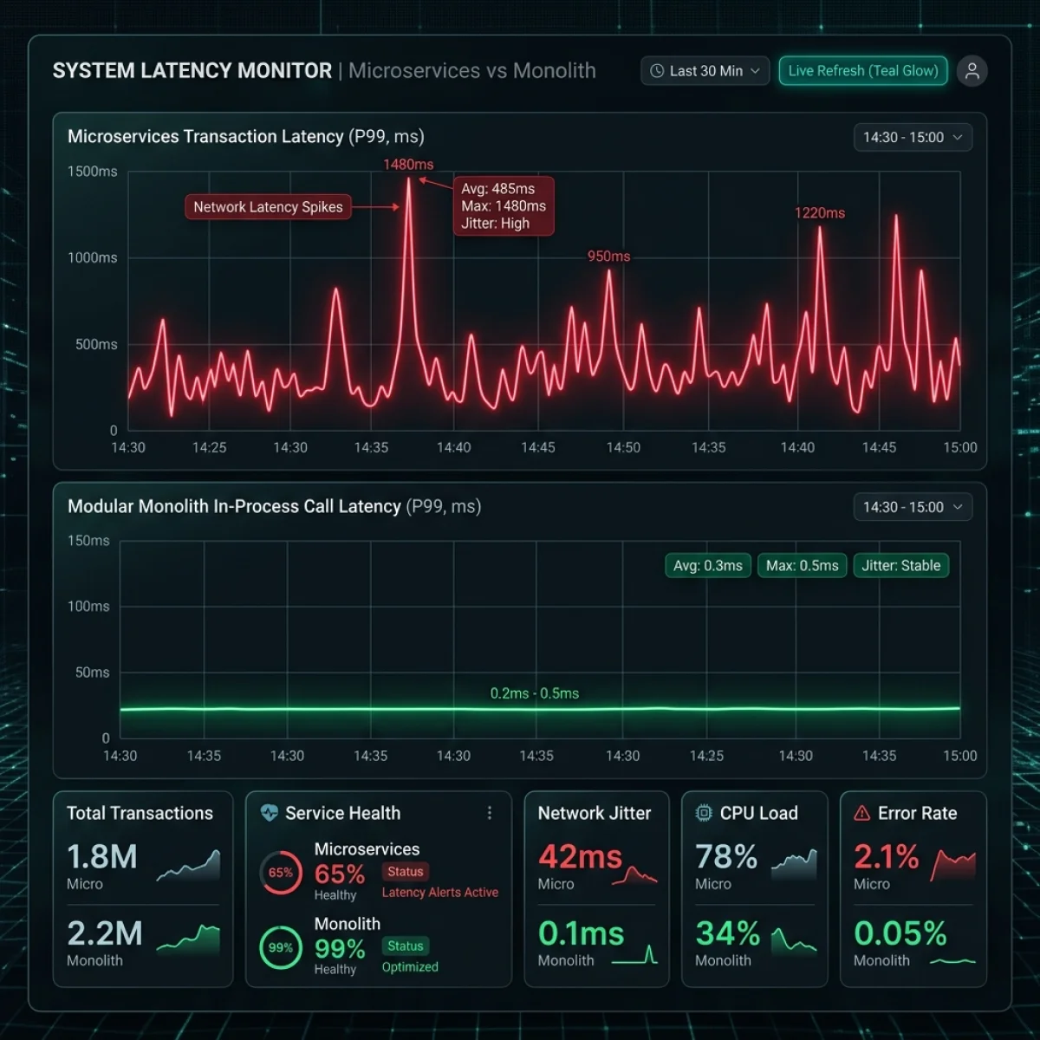Image resolution: width=1040 pixels, height=1040 pixels.
Task: Open the Last 30 Min time range dropdown
Action: [705, 71]
